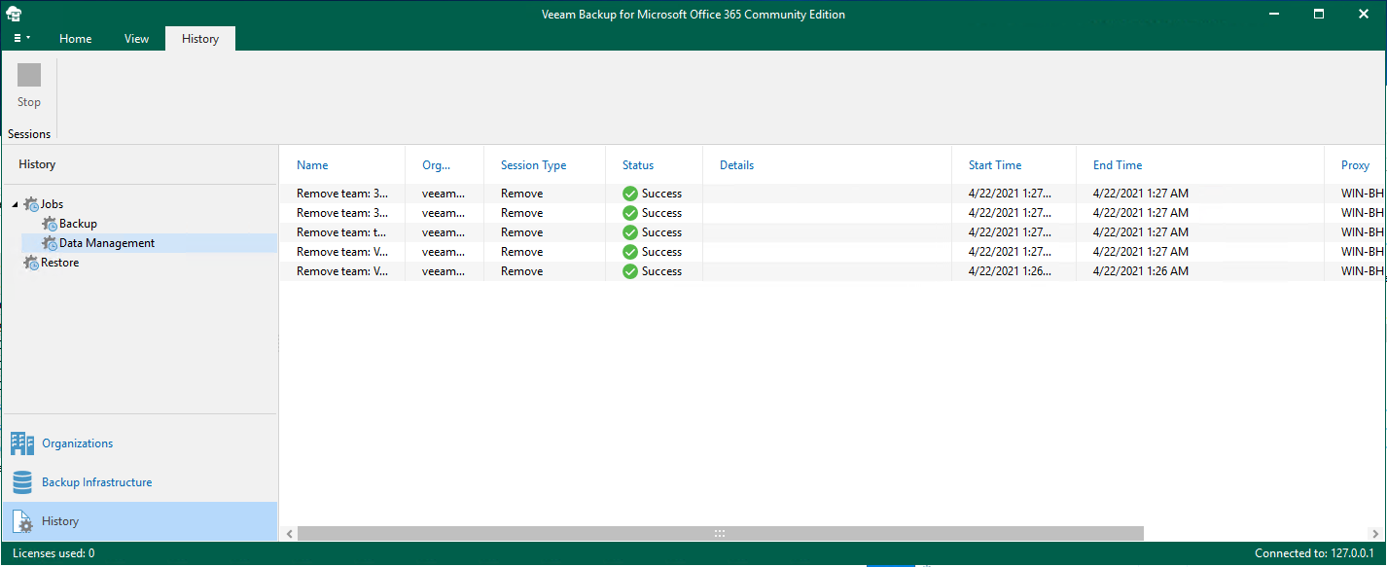Screen dimensions: 1387x567
Task: Open the History navigation pane
Action: click(139, 521)
